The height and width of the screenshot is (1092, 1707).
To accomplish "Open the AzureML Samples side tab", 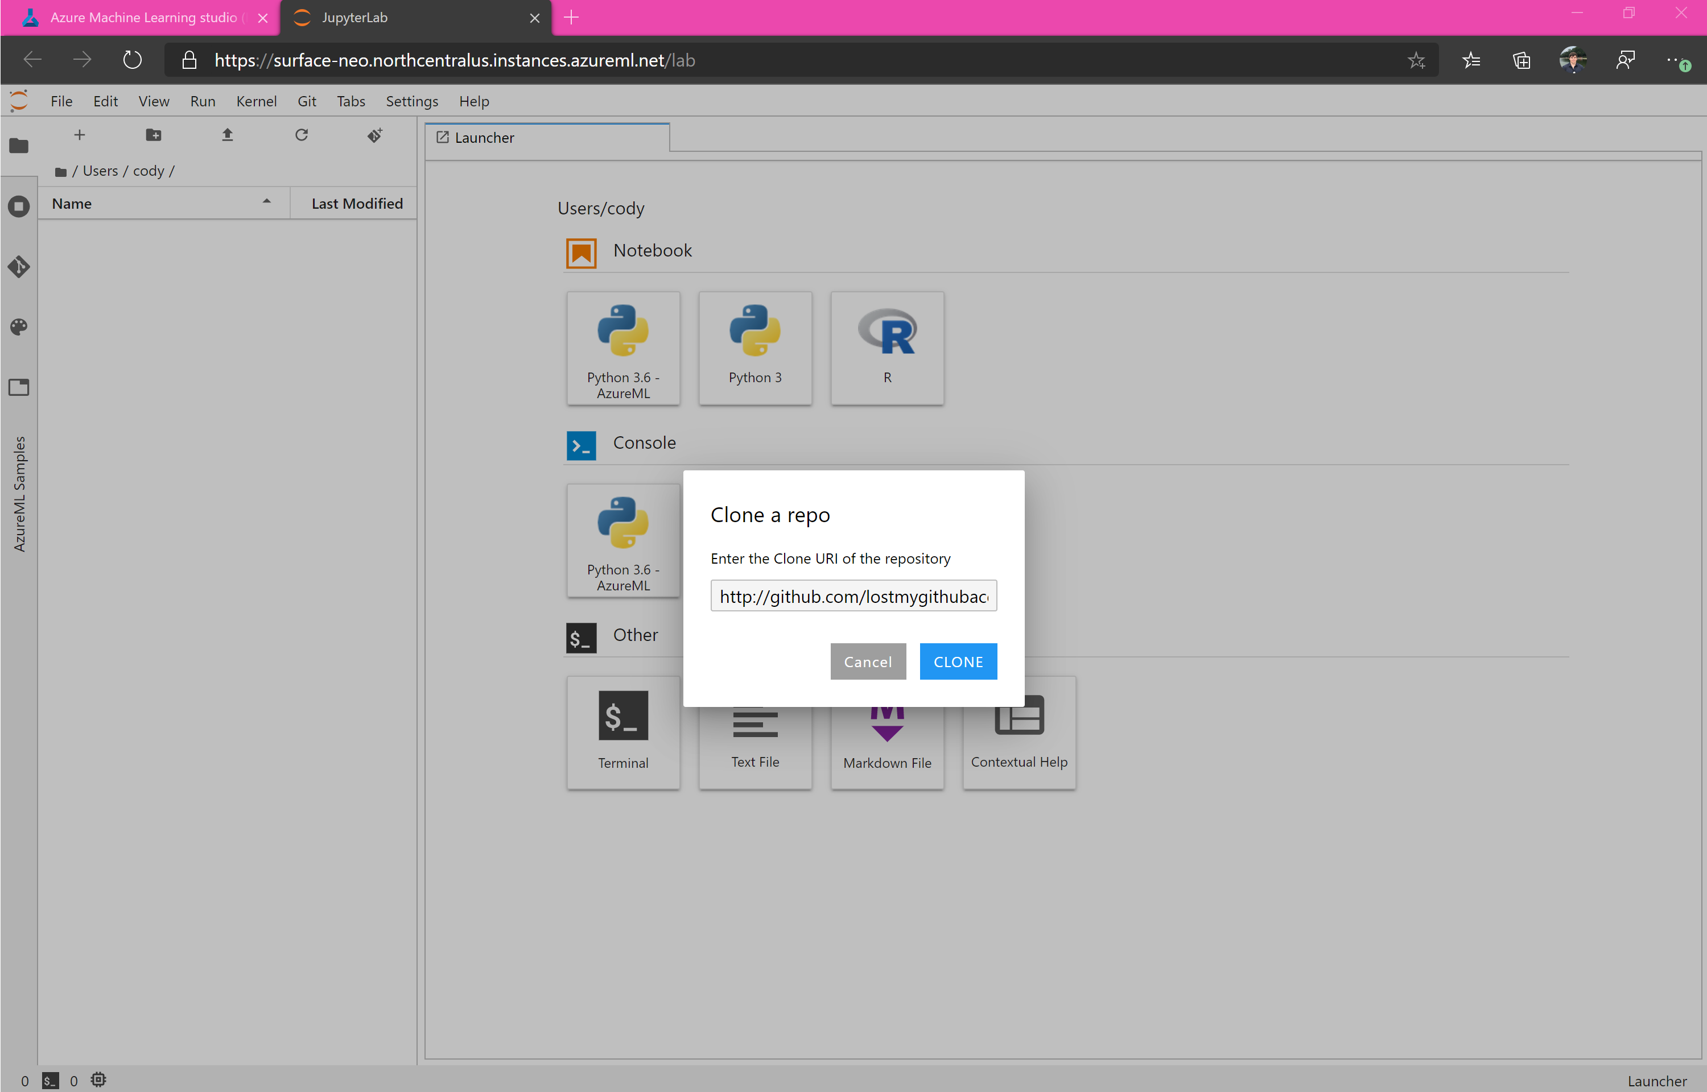I will coord(19,494).
